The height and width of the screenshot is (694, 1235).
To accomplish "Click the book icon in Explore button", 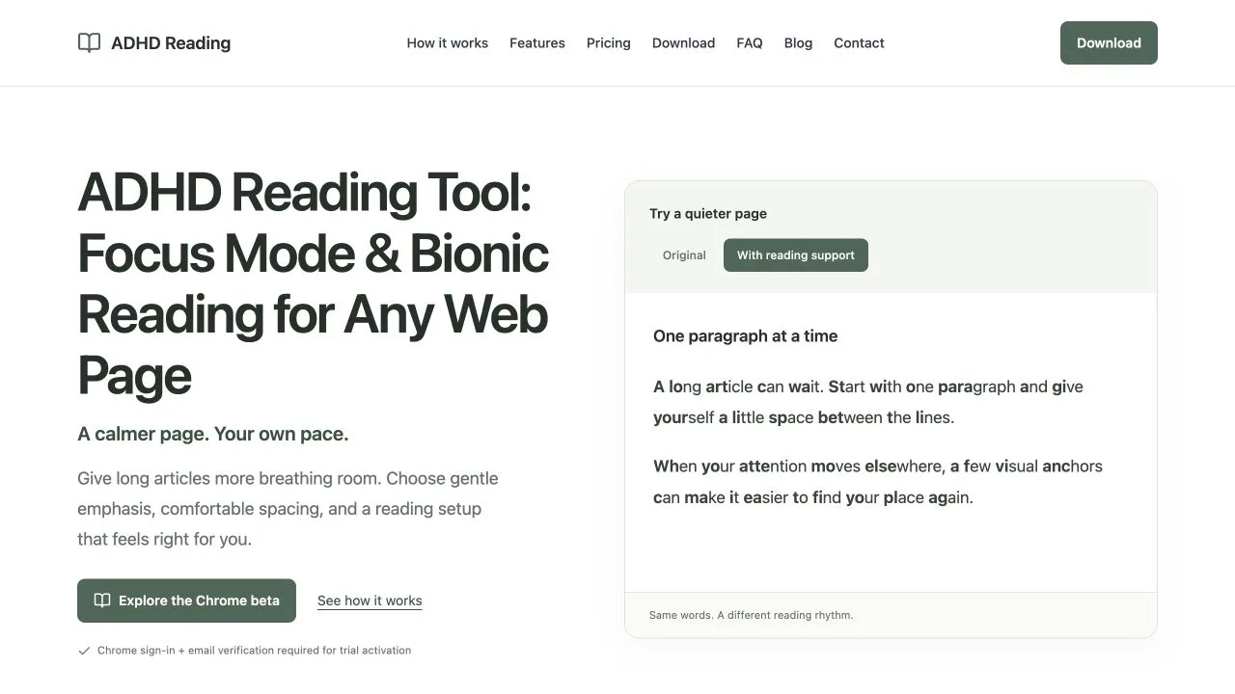I will (101, 601).
